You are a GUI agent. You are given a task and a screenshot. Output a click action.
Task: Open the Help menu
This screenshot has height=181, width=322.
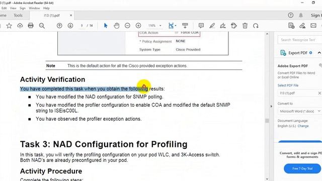[x=46, y=8]
